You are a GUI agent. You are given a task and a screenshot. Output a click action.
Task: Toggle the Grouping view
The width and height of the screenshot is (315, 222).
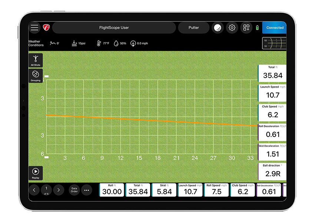pos(36,75)
